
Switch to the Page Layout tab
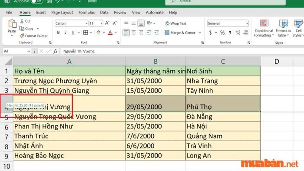pyautogui.click(x=62, y=13)
